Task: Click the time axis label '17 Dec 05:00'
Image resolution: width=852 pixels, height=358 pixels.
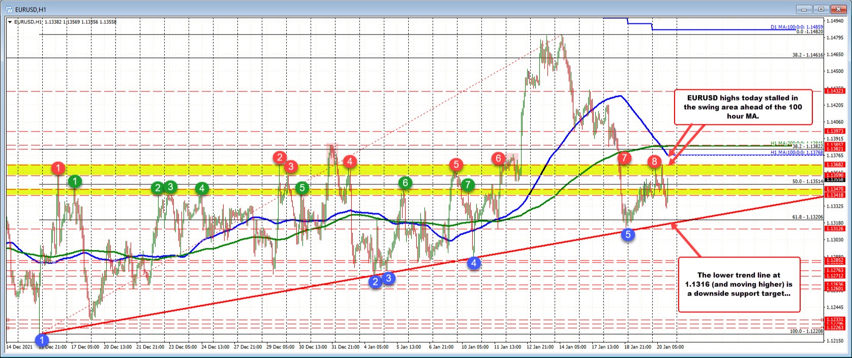Action: tap(86, 347)
